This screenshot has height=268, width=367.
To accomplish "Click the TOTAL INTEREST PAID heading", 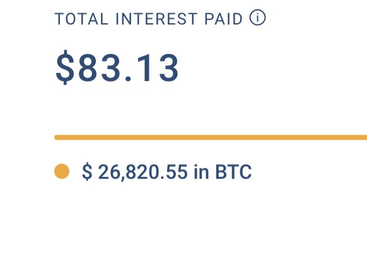I will [149, 19].
